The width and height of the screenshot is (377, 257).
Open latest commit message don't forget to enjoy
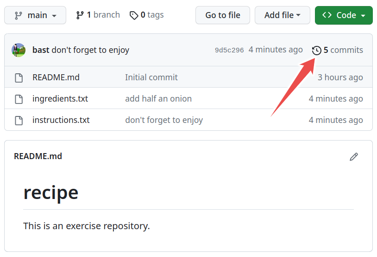(x=90, y=50)
